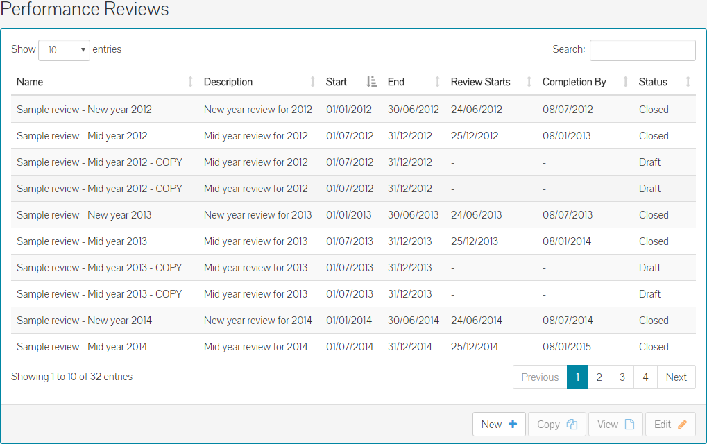Select row Sample review - Mid year 2012
The width and height of the screenshot is (707, 444).
click(x=354, y=136)
